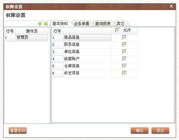The width and height of the screenshot is (179, 140).
Task: Toggle the 职员信息 allow checkbox
Action: 124,45
